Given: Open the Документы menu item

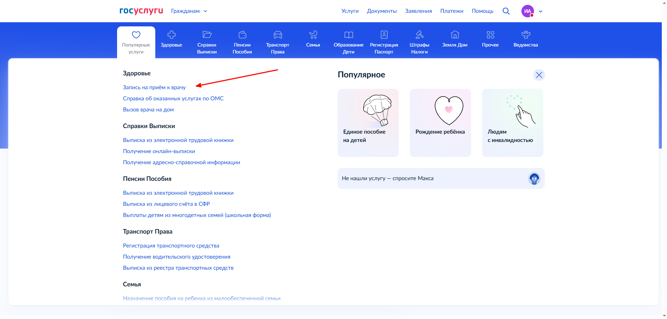Looking at the screenshot, I should point(382,11).
